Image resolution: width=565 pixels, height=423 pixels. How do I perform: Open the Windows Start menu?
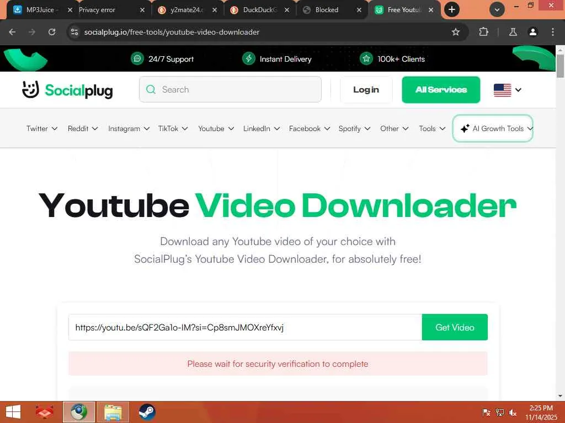13,412
